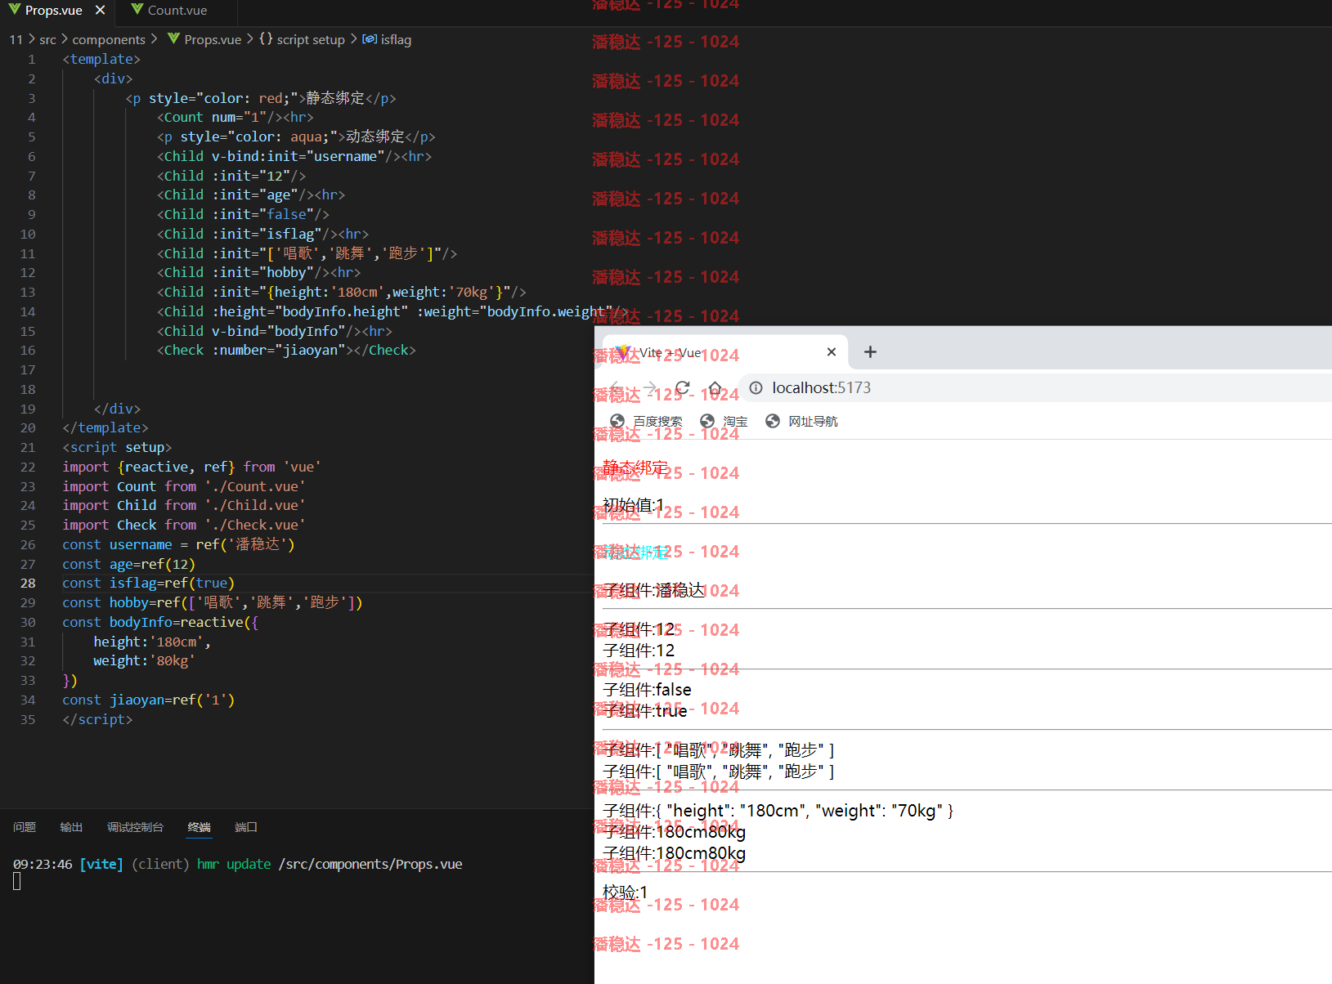Open the components breadcrumb segment
The image size is (1332, 984).
click(x=109, y=39)
